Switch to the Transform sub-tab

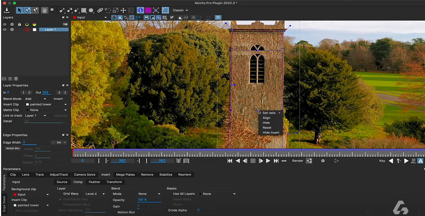(x=114, y=182)
